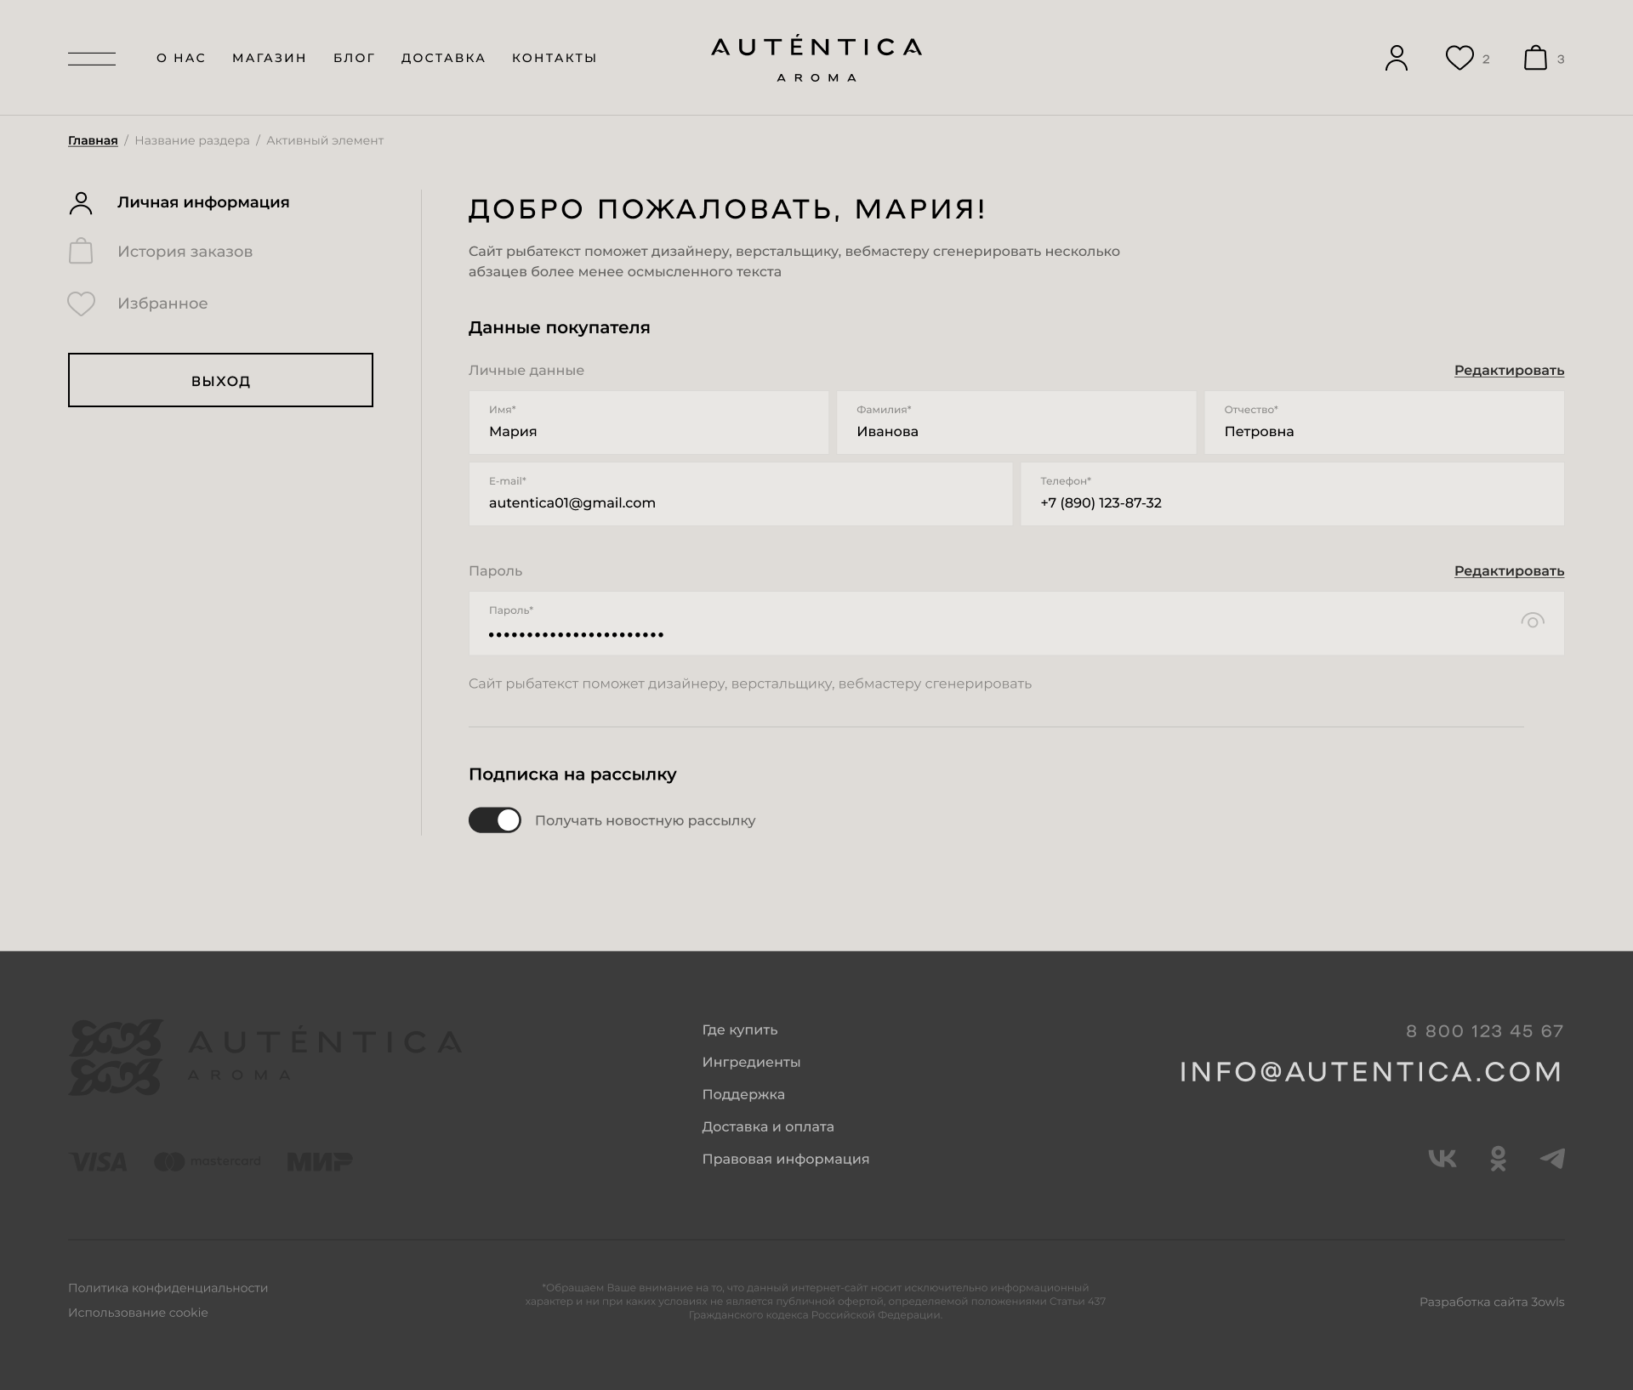Screen dimensions: 1633x1390
Task: Click Редактировать next to Личные данные
Action: tap(1509, 370)
